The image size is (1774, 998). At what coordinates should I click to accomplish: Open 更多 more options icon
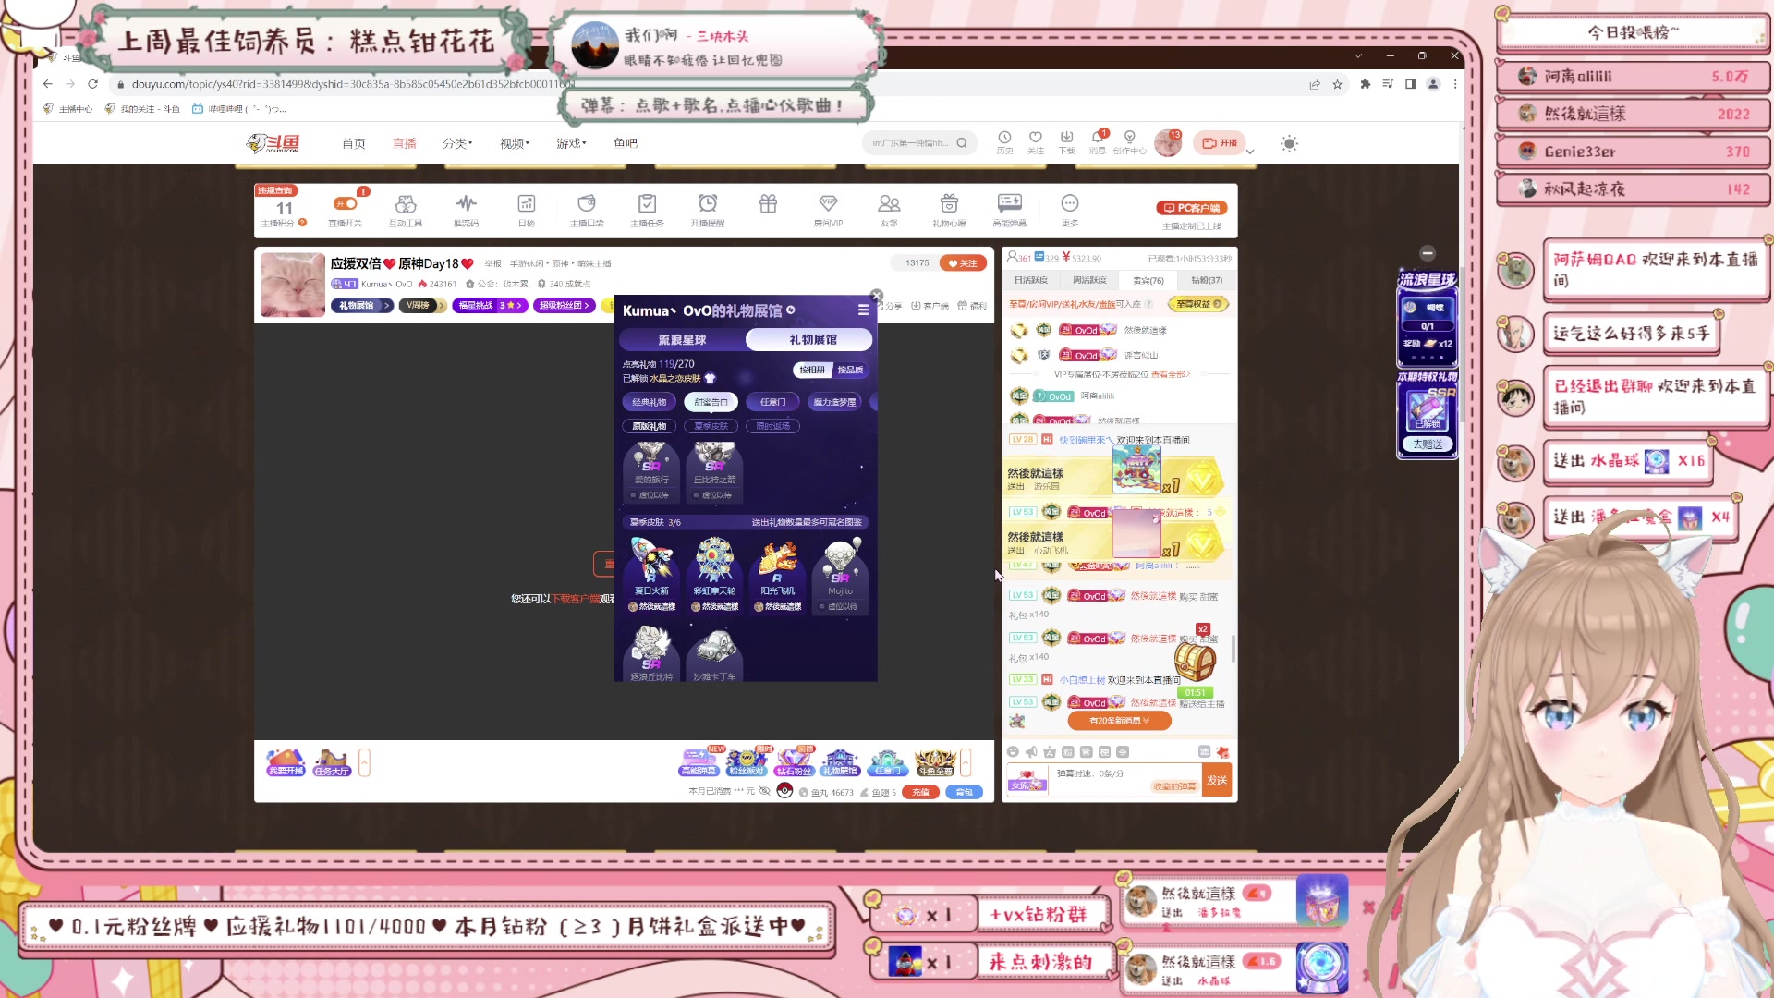coord(1070,203)
